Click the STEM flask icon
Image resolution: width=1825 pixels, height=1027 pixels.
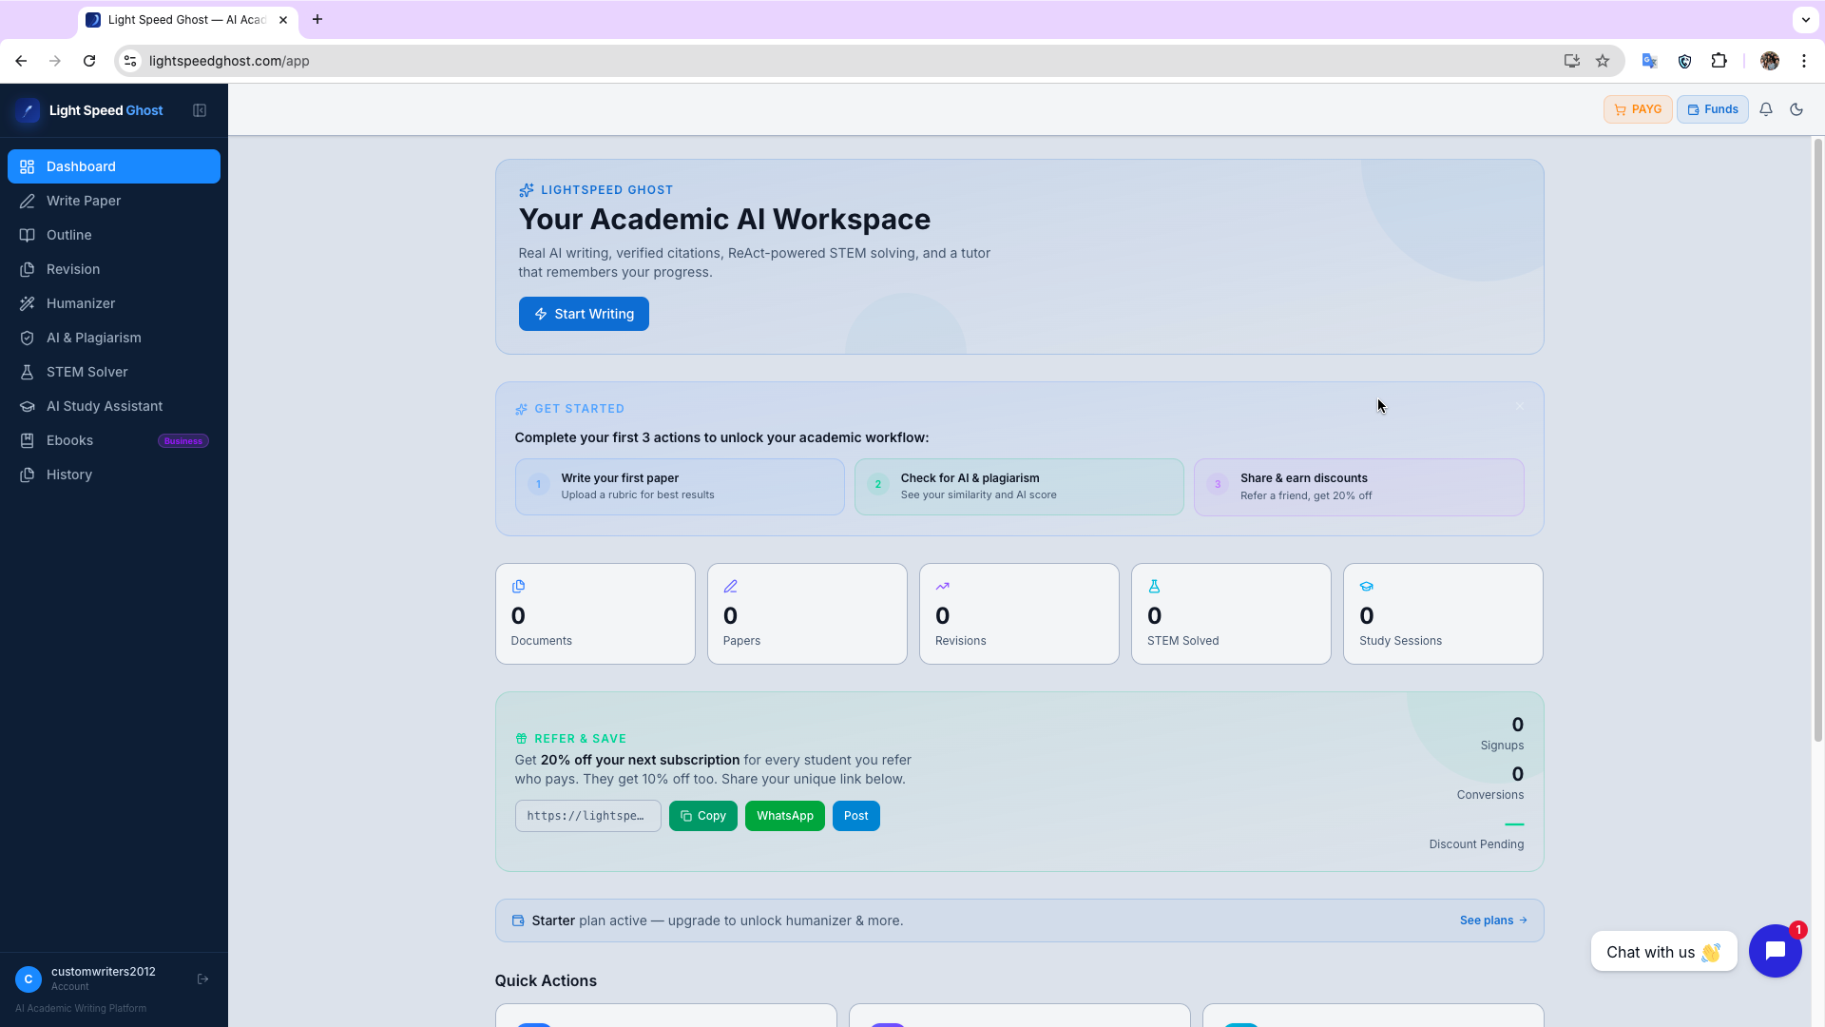coord(1154,587)
